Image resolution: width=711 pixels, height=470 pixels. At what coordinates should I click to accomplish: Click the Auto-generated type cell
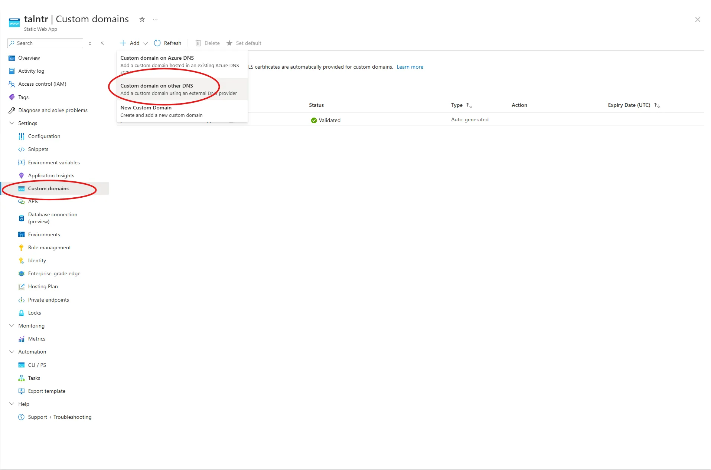(x=470, y=120)
